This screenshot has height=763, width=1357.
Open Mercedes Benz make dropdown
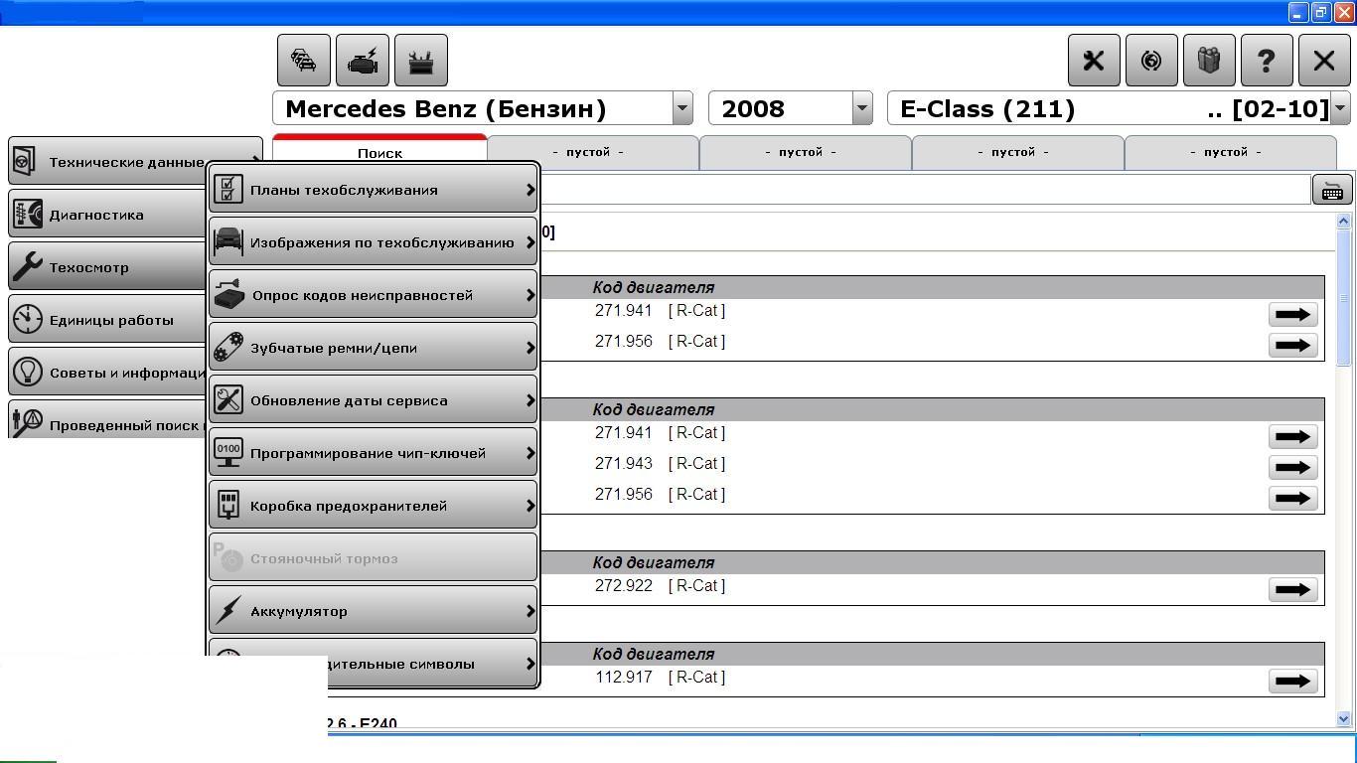(681, 108)
